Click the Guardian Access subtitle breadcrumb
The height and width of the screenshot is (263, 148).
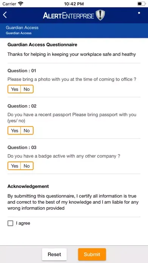click(18, 33)
